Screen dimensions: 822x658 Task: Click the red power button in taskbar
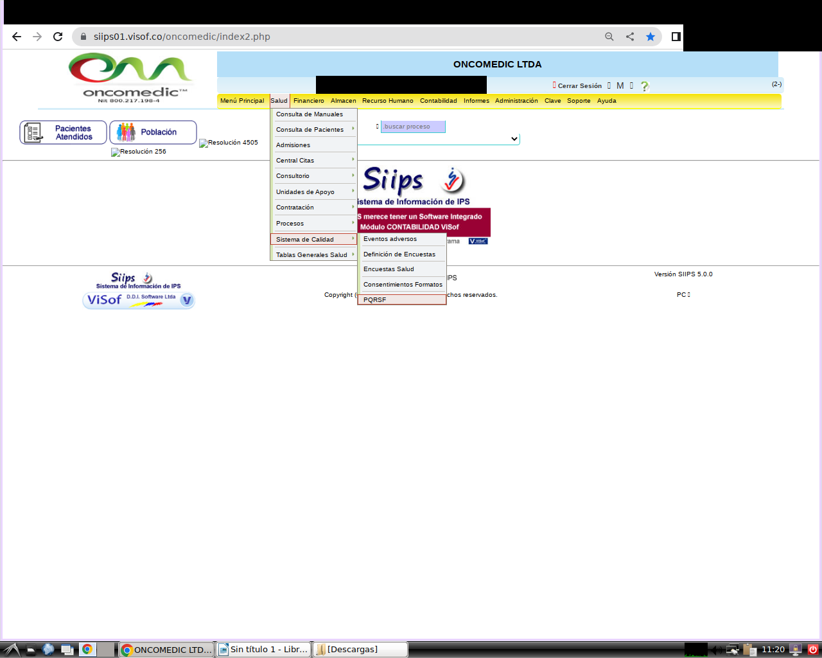pyautogui.click(x=813, y=650)
